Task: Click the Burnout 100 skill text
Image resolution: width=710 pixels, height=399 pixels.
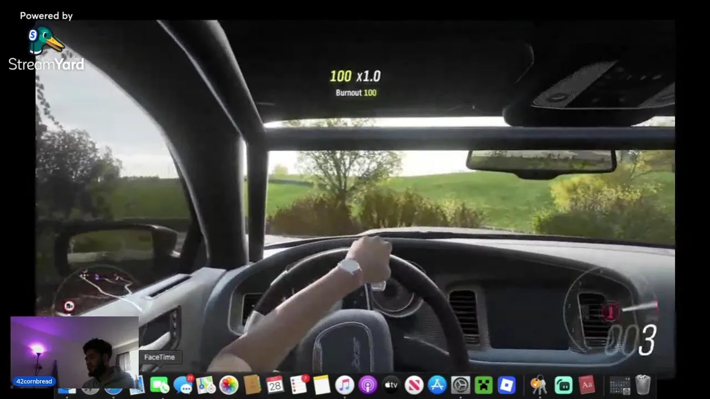Action: pos(356,93)
